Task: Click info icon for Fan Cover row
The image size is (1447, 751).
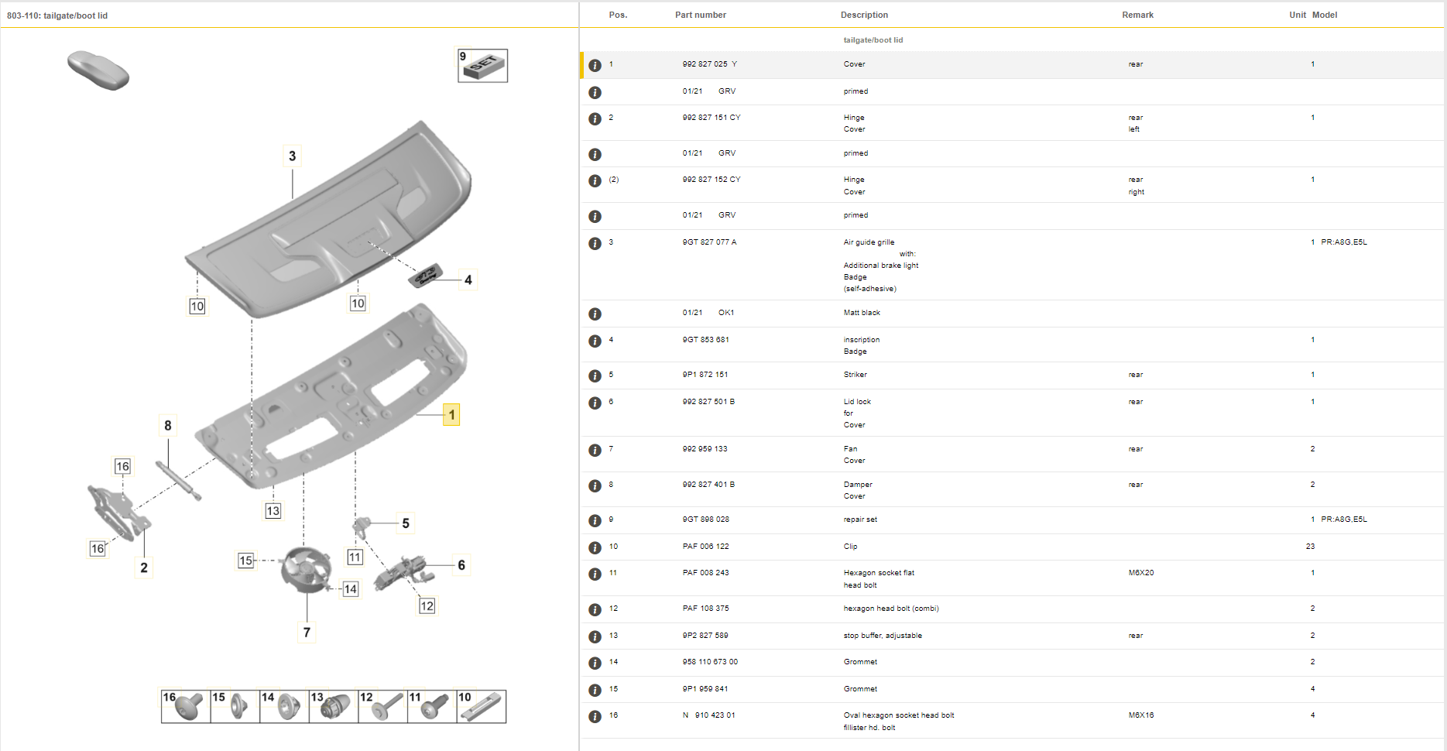Action: click(595, 451)
